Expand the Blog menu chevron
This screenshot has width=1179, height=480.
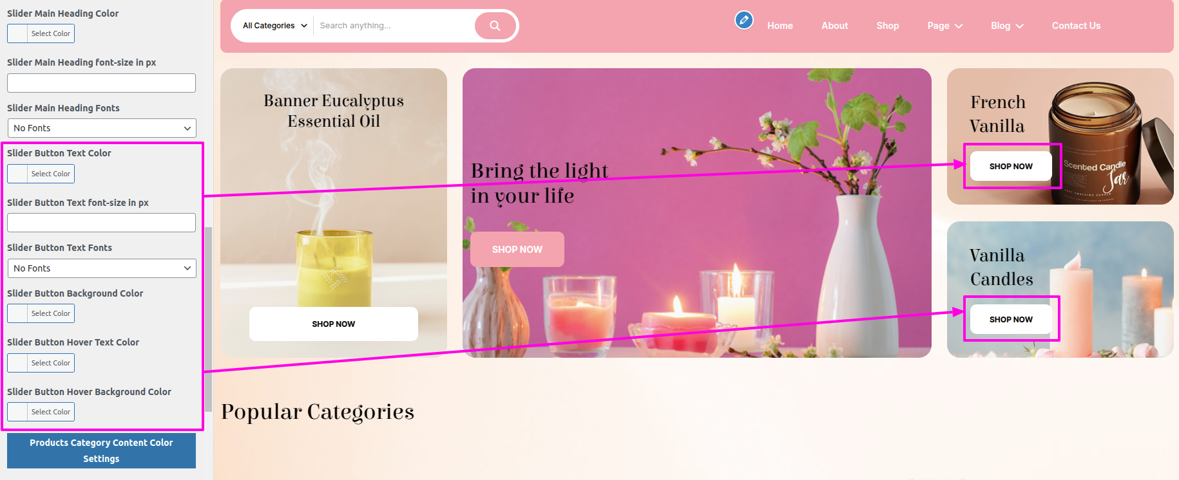[1020, 26]
